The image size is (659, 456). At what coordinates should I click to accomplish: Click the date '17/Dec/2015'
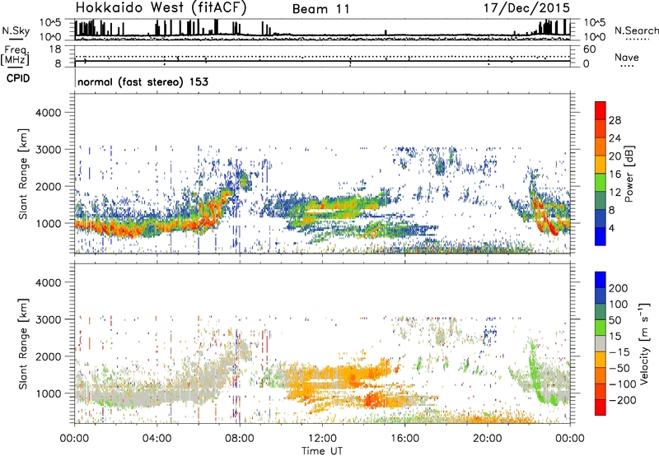pos(526,8)
